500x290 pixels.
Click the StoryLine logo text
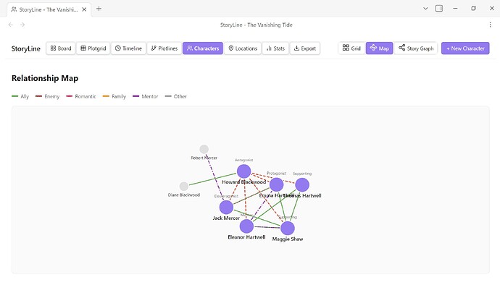(x=26, y=48)
